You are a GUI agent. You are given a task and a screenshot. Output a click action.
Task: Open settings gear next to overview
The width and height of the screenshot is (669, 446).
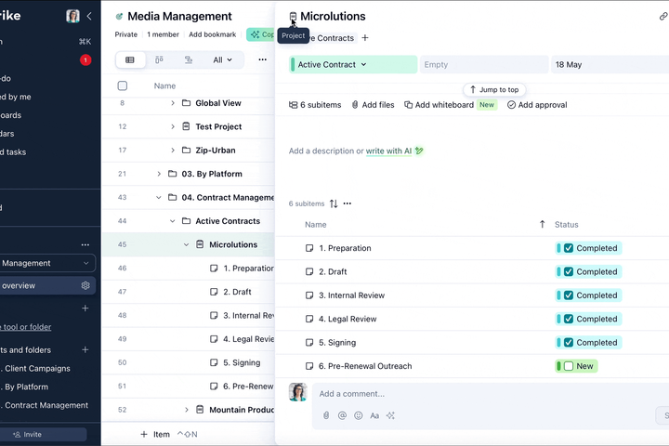(85, 285)
